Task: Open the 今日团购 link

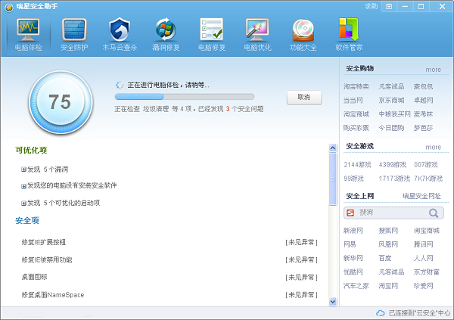Action: (391, 128)
